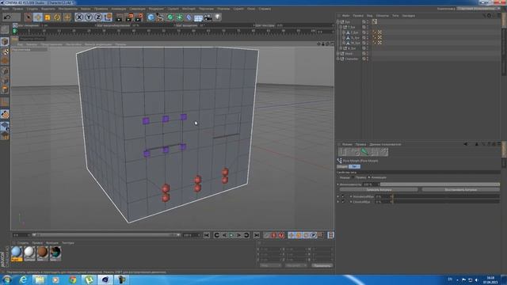
Task: Click the Apply button in Coordinates
Action: coord(322,266)
